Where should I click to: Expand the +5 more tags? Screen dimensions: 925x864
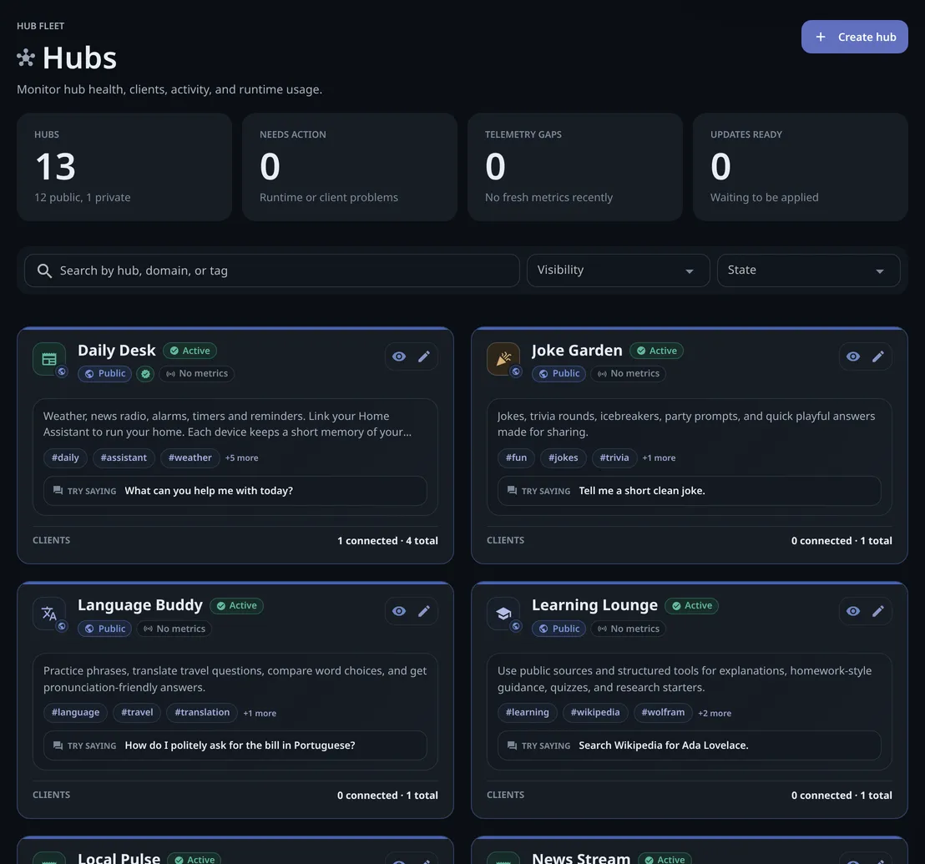click(x=241, y=457)
